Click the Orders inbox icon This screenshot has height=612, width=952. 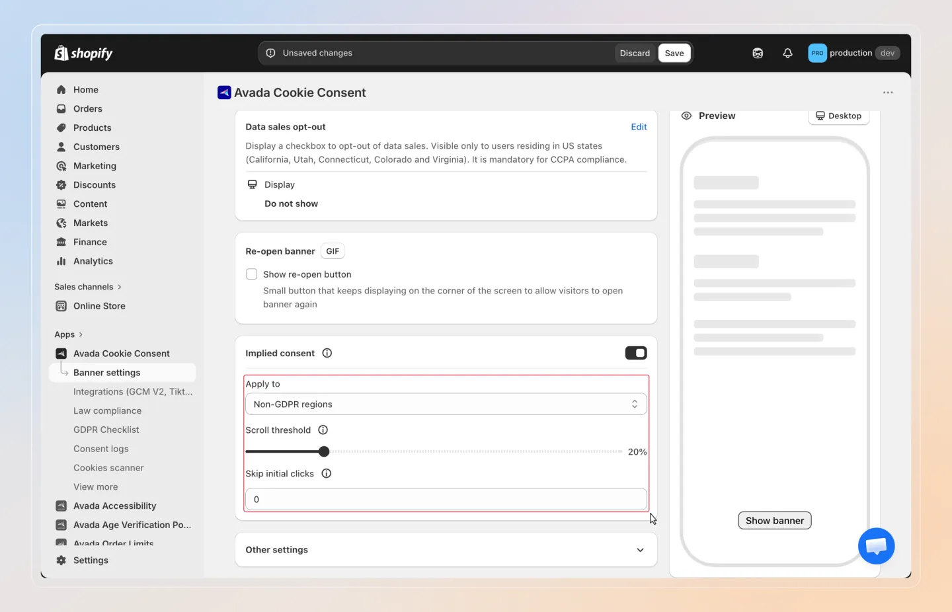click(61, 109)
